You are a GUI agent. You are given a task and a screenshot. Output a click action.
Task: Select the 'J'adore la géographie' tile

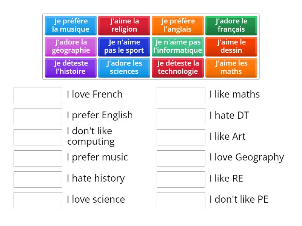coord(71,47)
